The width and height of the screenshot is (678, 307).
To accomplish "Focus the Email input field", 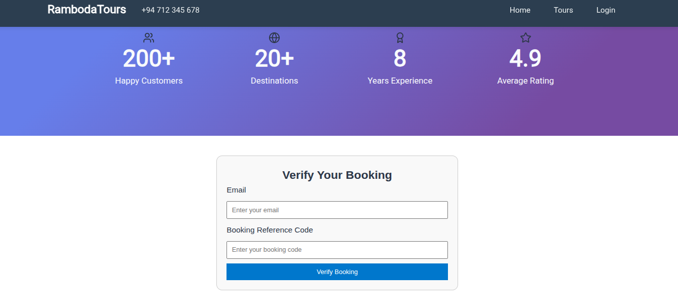I will tap(337, 210).
